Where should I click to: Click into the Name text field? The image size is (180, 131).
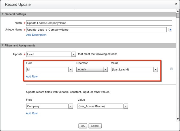[x=99, y=23]
